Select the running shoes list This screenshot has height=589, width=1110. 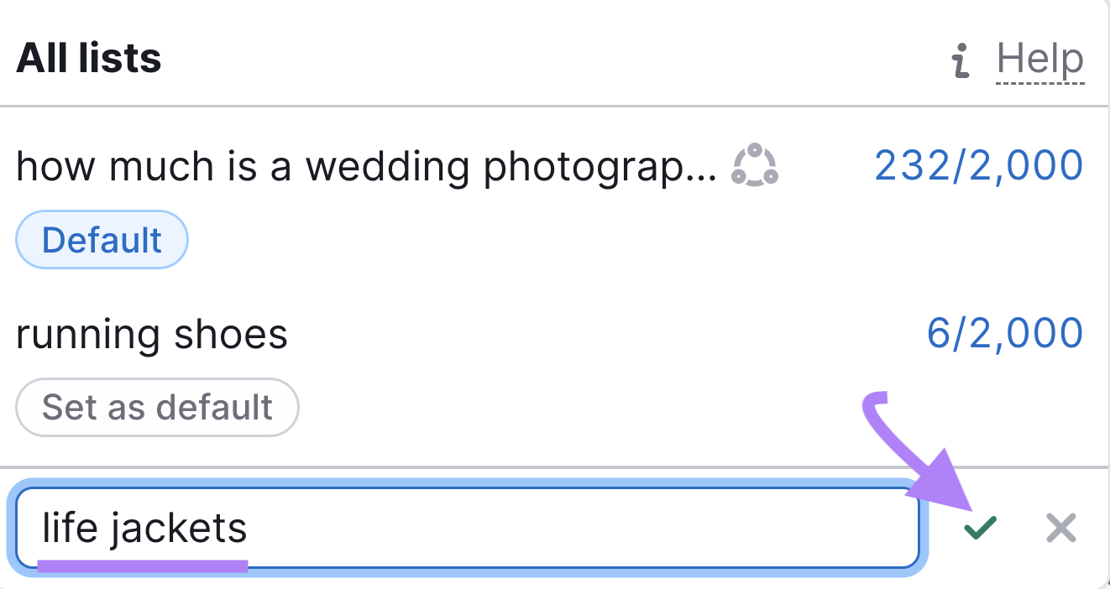tap(152, 335)
